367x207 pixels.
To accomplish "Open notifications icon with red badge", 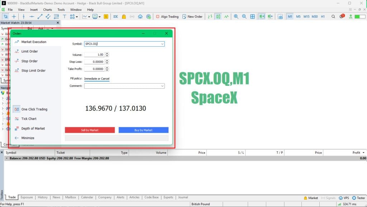I will click(342, 16).
